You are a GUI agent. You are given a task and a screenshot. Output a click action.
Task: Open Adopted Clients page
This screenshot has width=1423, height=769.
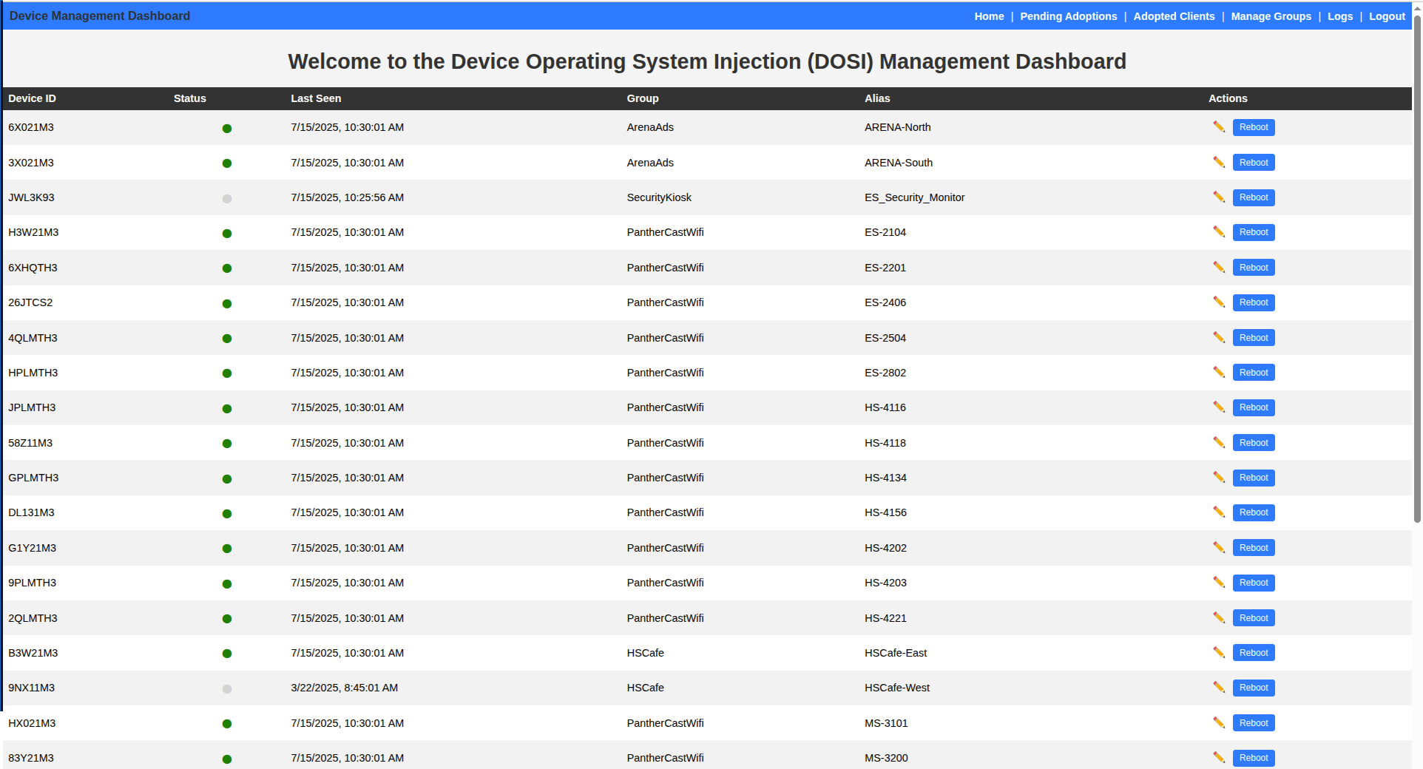[1174, 16]
